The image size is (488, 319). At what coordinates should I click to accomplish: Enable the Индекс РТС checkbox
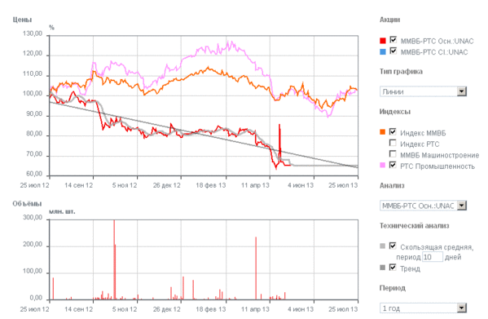pos(393,143)
